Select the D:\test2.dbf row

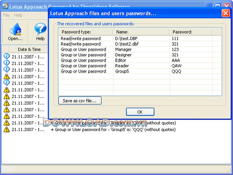click(x=140, y=44)
